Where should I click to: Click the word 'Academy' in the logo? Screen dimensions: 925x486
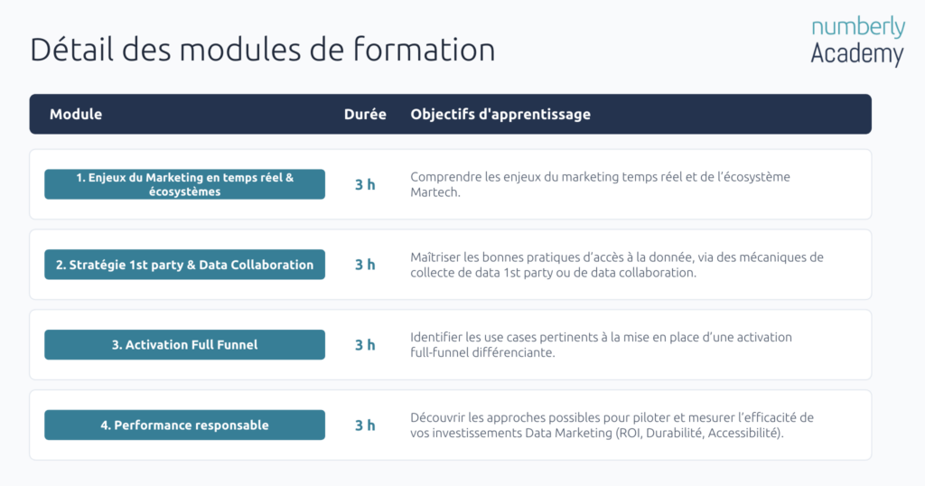point(857,53)
